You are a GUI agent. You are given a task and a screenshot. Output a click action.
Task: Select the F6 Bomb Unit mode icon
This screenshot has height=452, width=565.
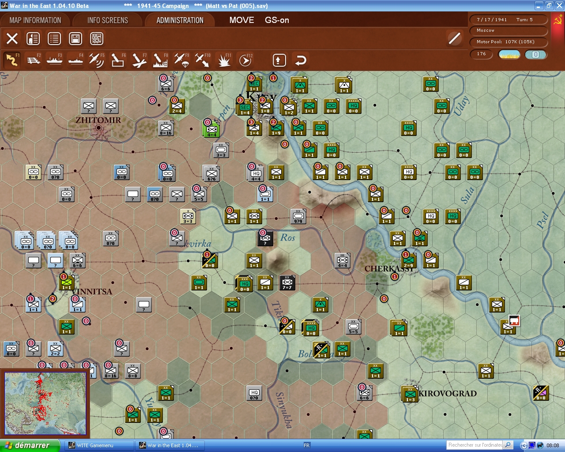click(x=118, y=60)
